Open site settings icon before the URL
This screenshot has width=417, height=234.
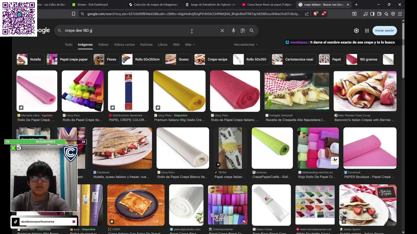(82, 14)
